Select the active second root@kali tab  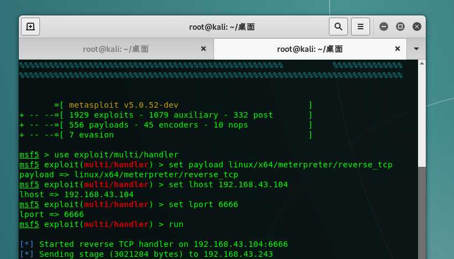(x=310, y=49)
